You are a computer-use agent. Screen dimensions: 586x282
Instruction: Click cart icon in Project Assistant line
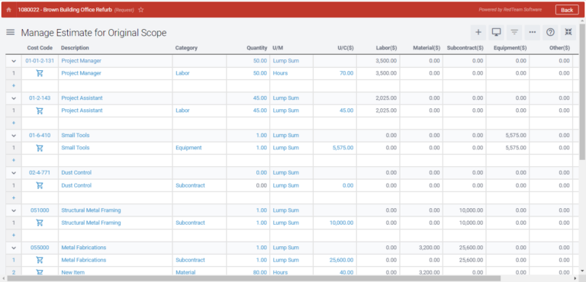point(40,111)
